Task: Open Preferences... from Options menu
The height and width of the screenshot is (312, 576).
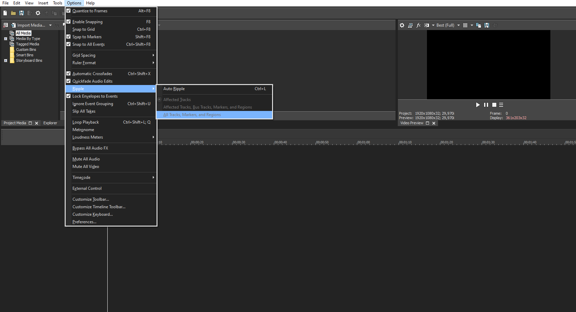Action: [x=111, y=222]
